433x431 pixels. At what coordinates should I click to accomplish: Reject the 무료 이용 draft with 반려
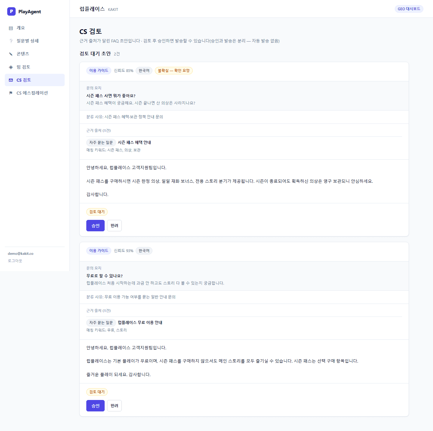pyautogui.click(x=114, y=406)
